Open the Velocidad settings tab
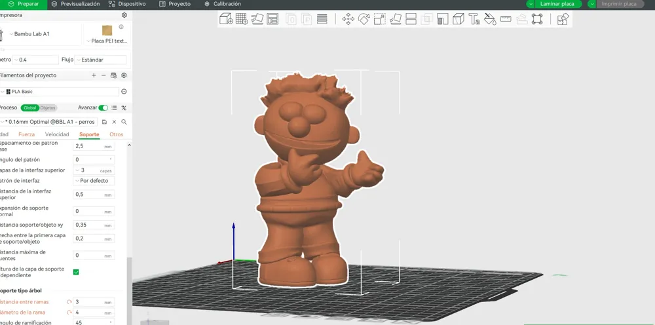This screenshot has width=655, height=325. pyautogui.click(x=57, y=134)
